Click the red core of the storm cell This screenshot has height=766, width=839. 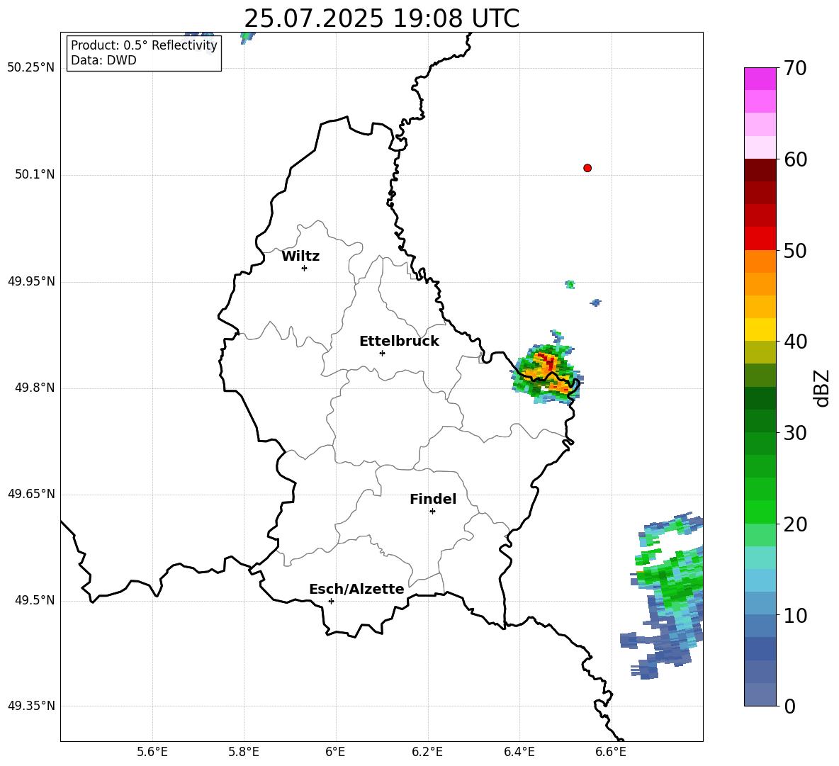tap(548, 361)
